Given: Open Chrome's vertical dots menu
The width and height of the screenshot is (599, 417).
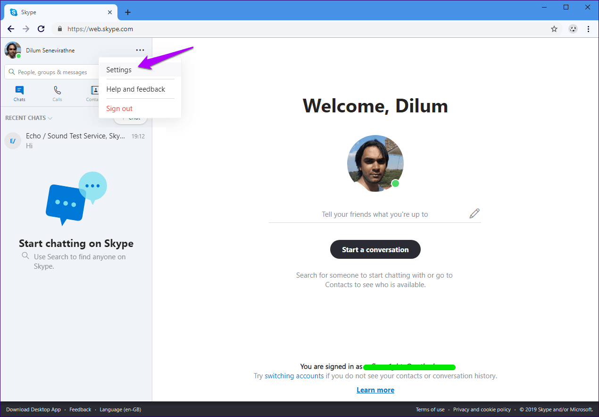Looking at the screenshot, I should coord(588,29).
